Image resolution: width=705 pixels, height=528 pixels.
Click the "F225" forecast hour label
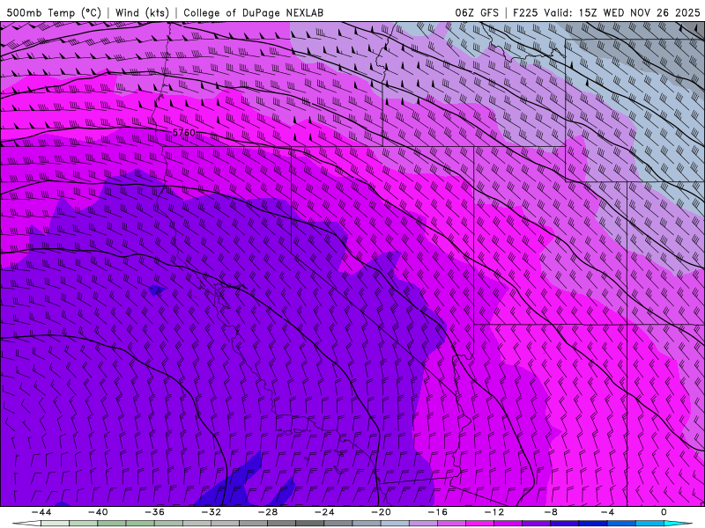click(524, 12)
